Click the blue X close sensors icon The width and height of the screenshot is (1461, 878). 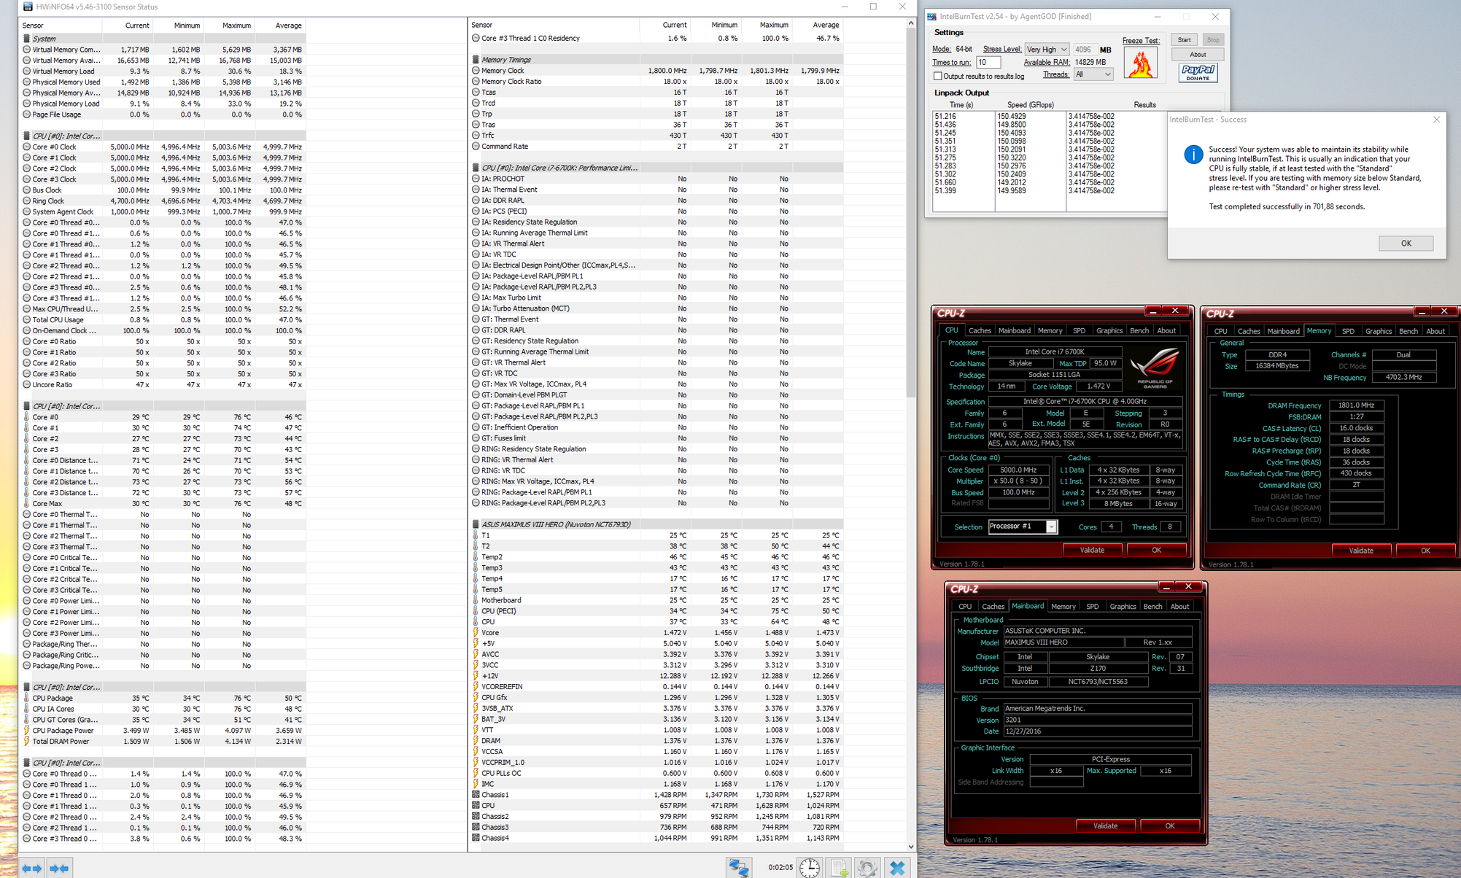(897, 868)
